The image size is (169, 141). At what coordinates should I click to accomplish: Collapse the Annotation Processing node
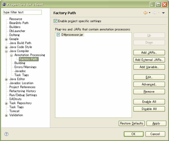(x=11, y=55)
